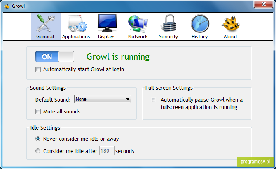Click the idle seconds input field

pyautogui.click(x=107, y=151)
